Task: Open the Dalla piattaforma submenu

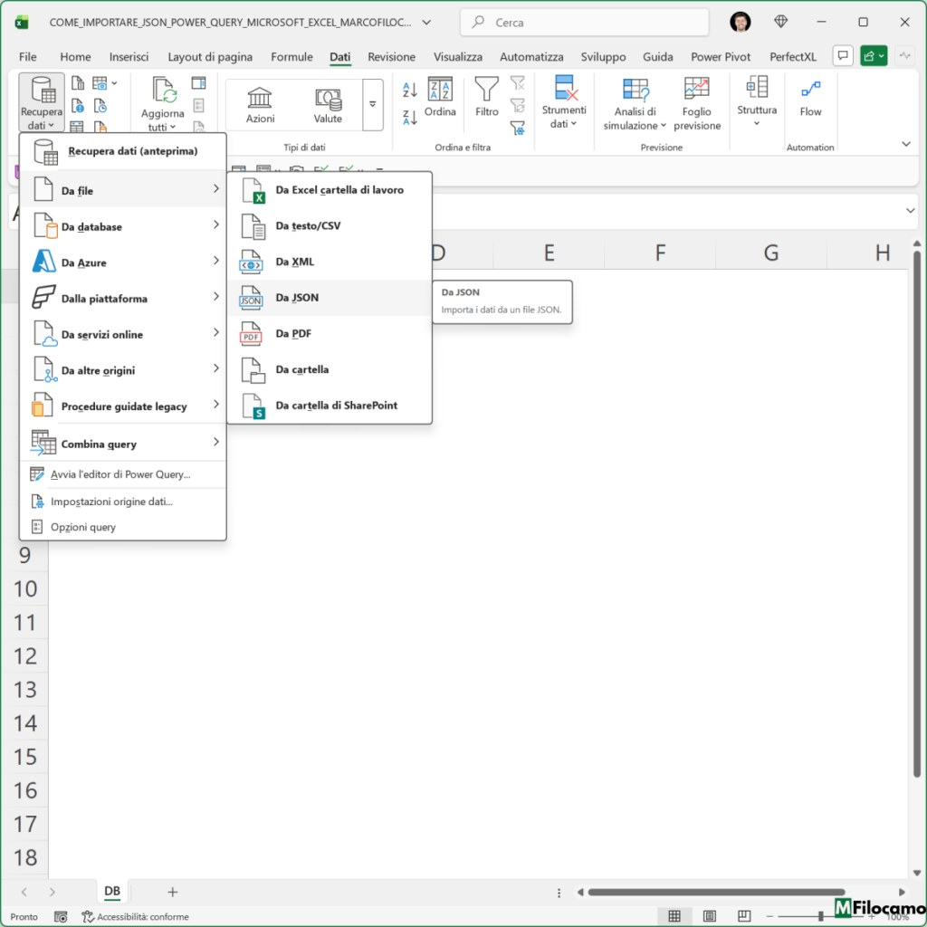Action: point(123,298)
